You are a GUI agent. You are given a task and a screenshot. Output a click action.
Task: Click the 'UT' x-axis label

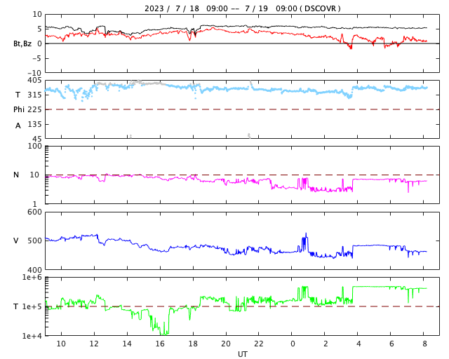coord(242,354)
